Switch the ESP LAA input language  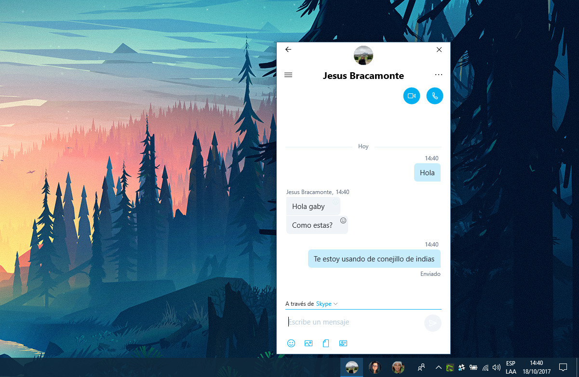pos(511,367)
